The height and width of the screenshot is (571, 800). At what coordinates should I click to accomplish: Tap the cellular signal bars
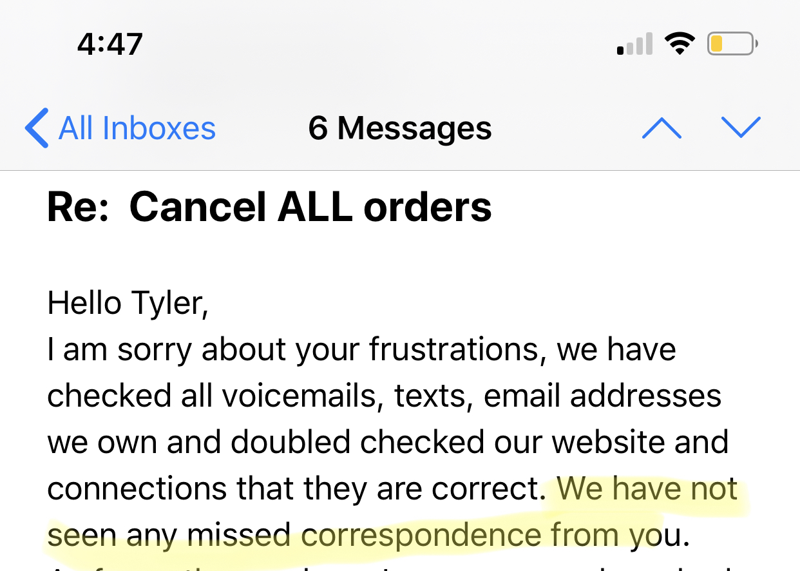[634, 45]
